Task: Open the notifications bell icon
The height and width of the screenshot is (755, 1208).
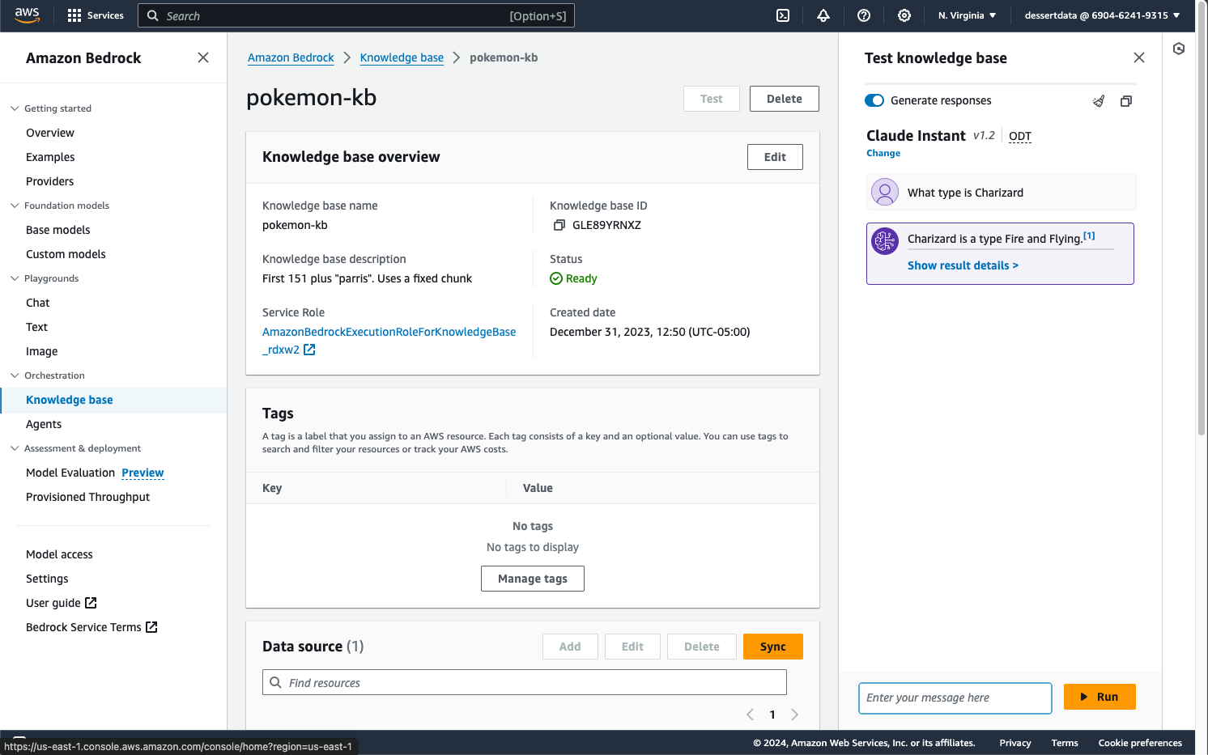Action: [823, 15]
